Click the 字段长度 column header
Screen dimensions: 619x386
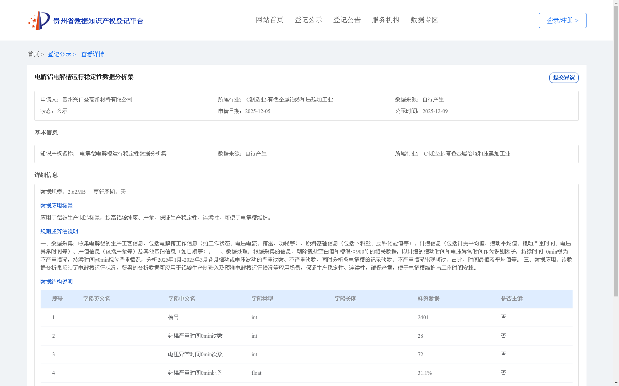pos(345,299)
